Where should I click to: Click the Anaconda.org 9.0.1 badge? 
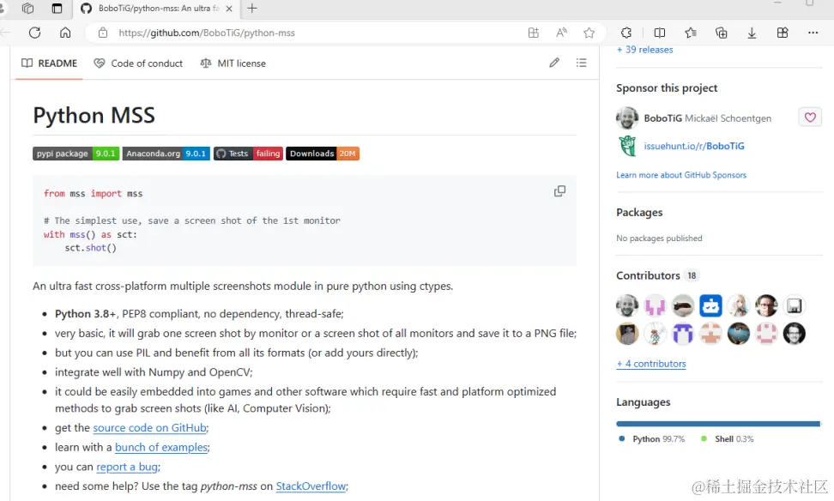[166, 154]
